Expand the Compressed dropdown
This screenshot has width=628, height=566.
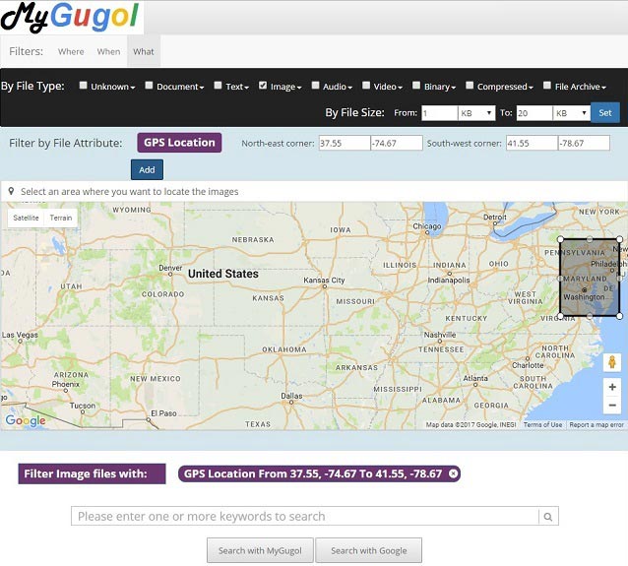point(505,87)
